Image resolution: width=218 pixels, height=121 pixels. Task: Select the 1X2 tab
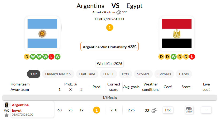pyautogui.click(x=34, y=74)
